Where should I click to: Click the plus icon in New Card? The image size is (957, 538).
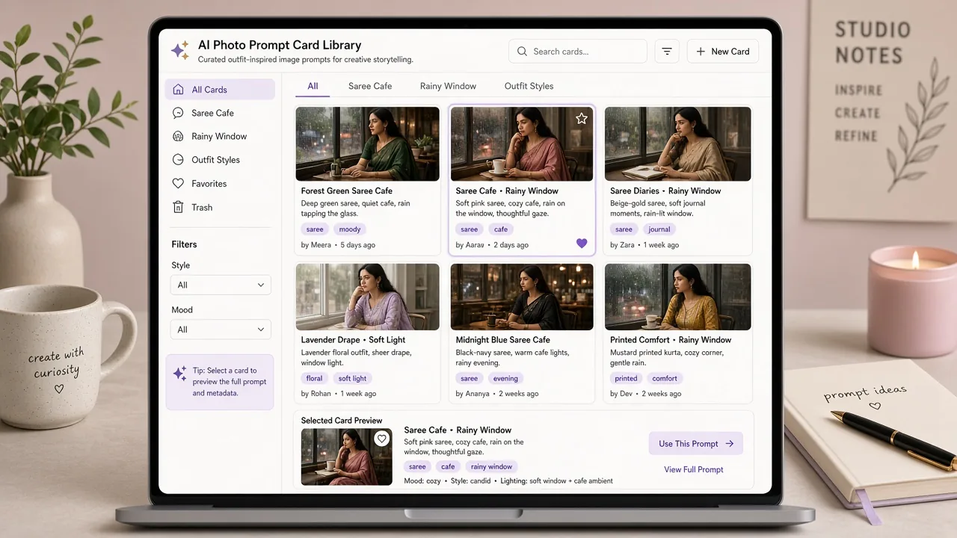pos(701,52)
